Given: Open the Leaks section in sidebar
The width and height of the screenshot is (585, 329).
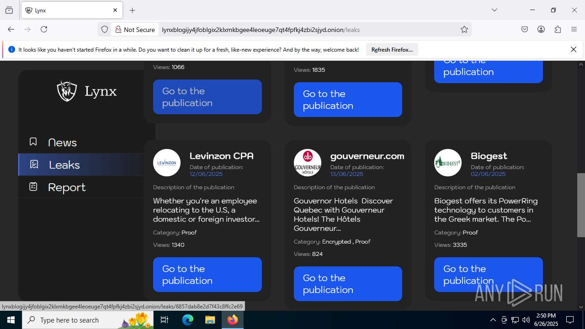Looking at the screenshot, I should pos(81,164).
